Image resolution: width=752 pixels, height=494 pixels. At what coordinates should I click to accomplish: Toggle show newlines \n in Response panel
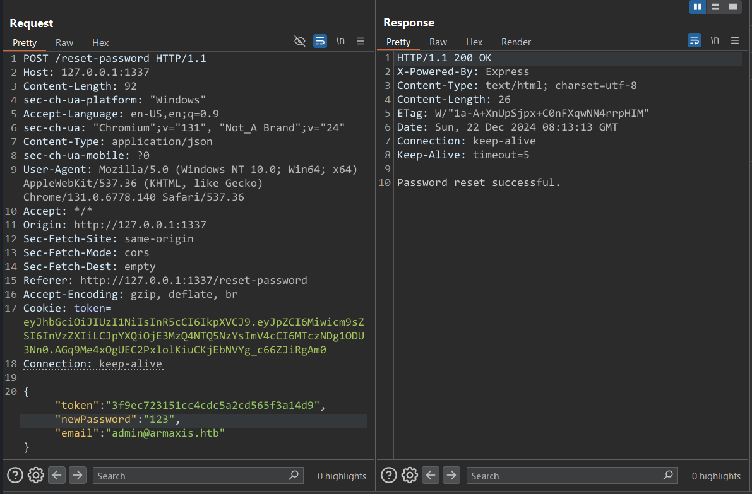[715, 40]
